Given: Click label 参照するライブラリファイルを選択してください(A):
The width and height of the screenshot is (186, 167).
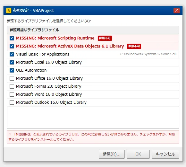Looking at the screenshot, I should click(x=49, y=21).
